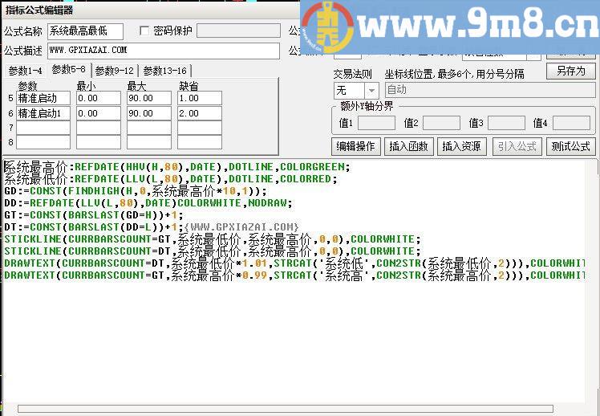Image resolution: width=600 pixels, height=416 pixels.
Task: Click the DRAWTEXT line containing '系统高'
Action: point(294,275)
